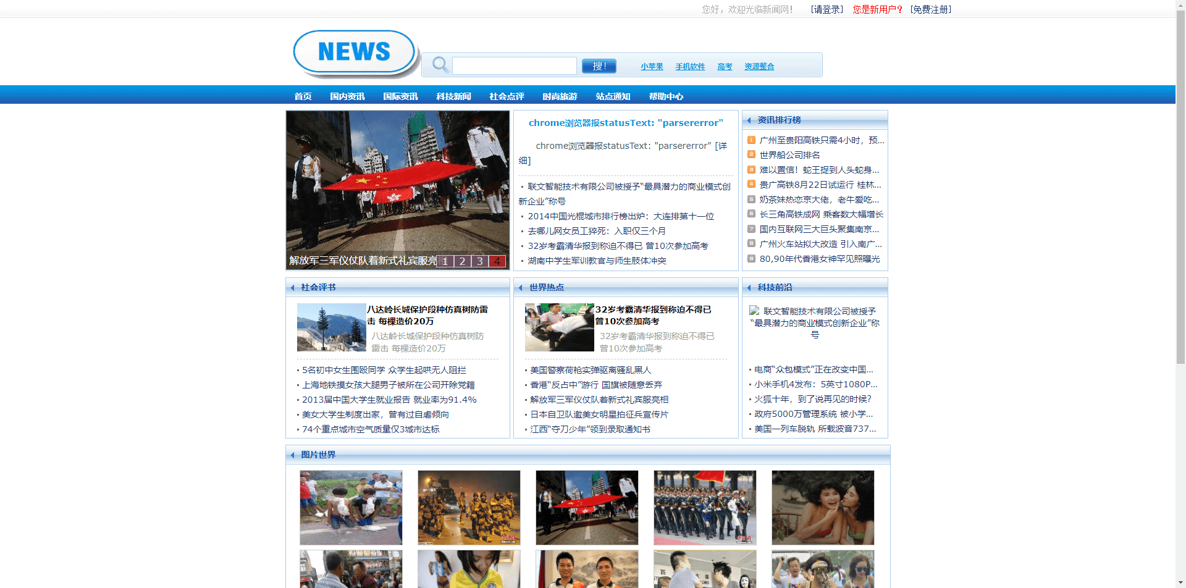Open first photo in 图片世界 gallery
1186x588 pixels.
(x=351, y=508)
